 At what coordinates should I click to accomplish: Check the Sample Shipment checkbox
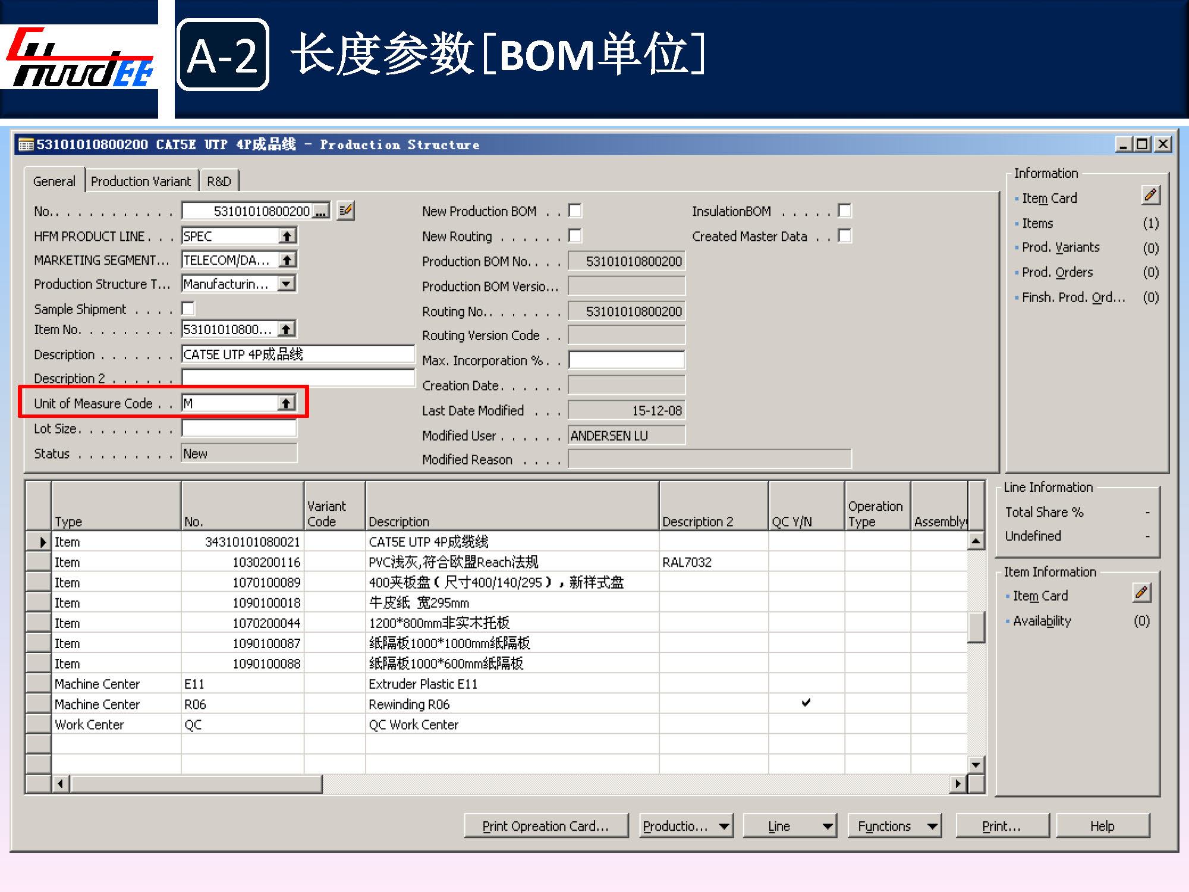(188, 308)
